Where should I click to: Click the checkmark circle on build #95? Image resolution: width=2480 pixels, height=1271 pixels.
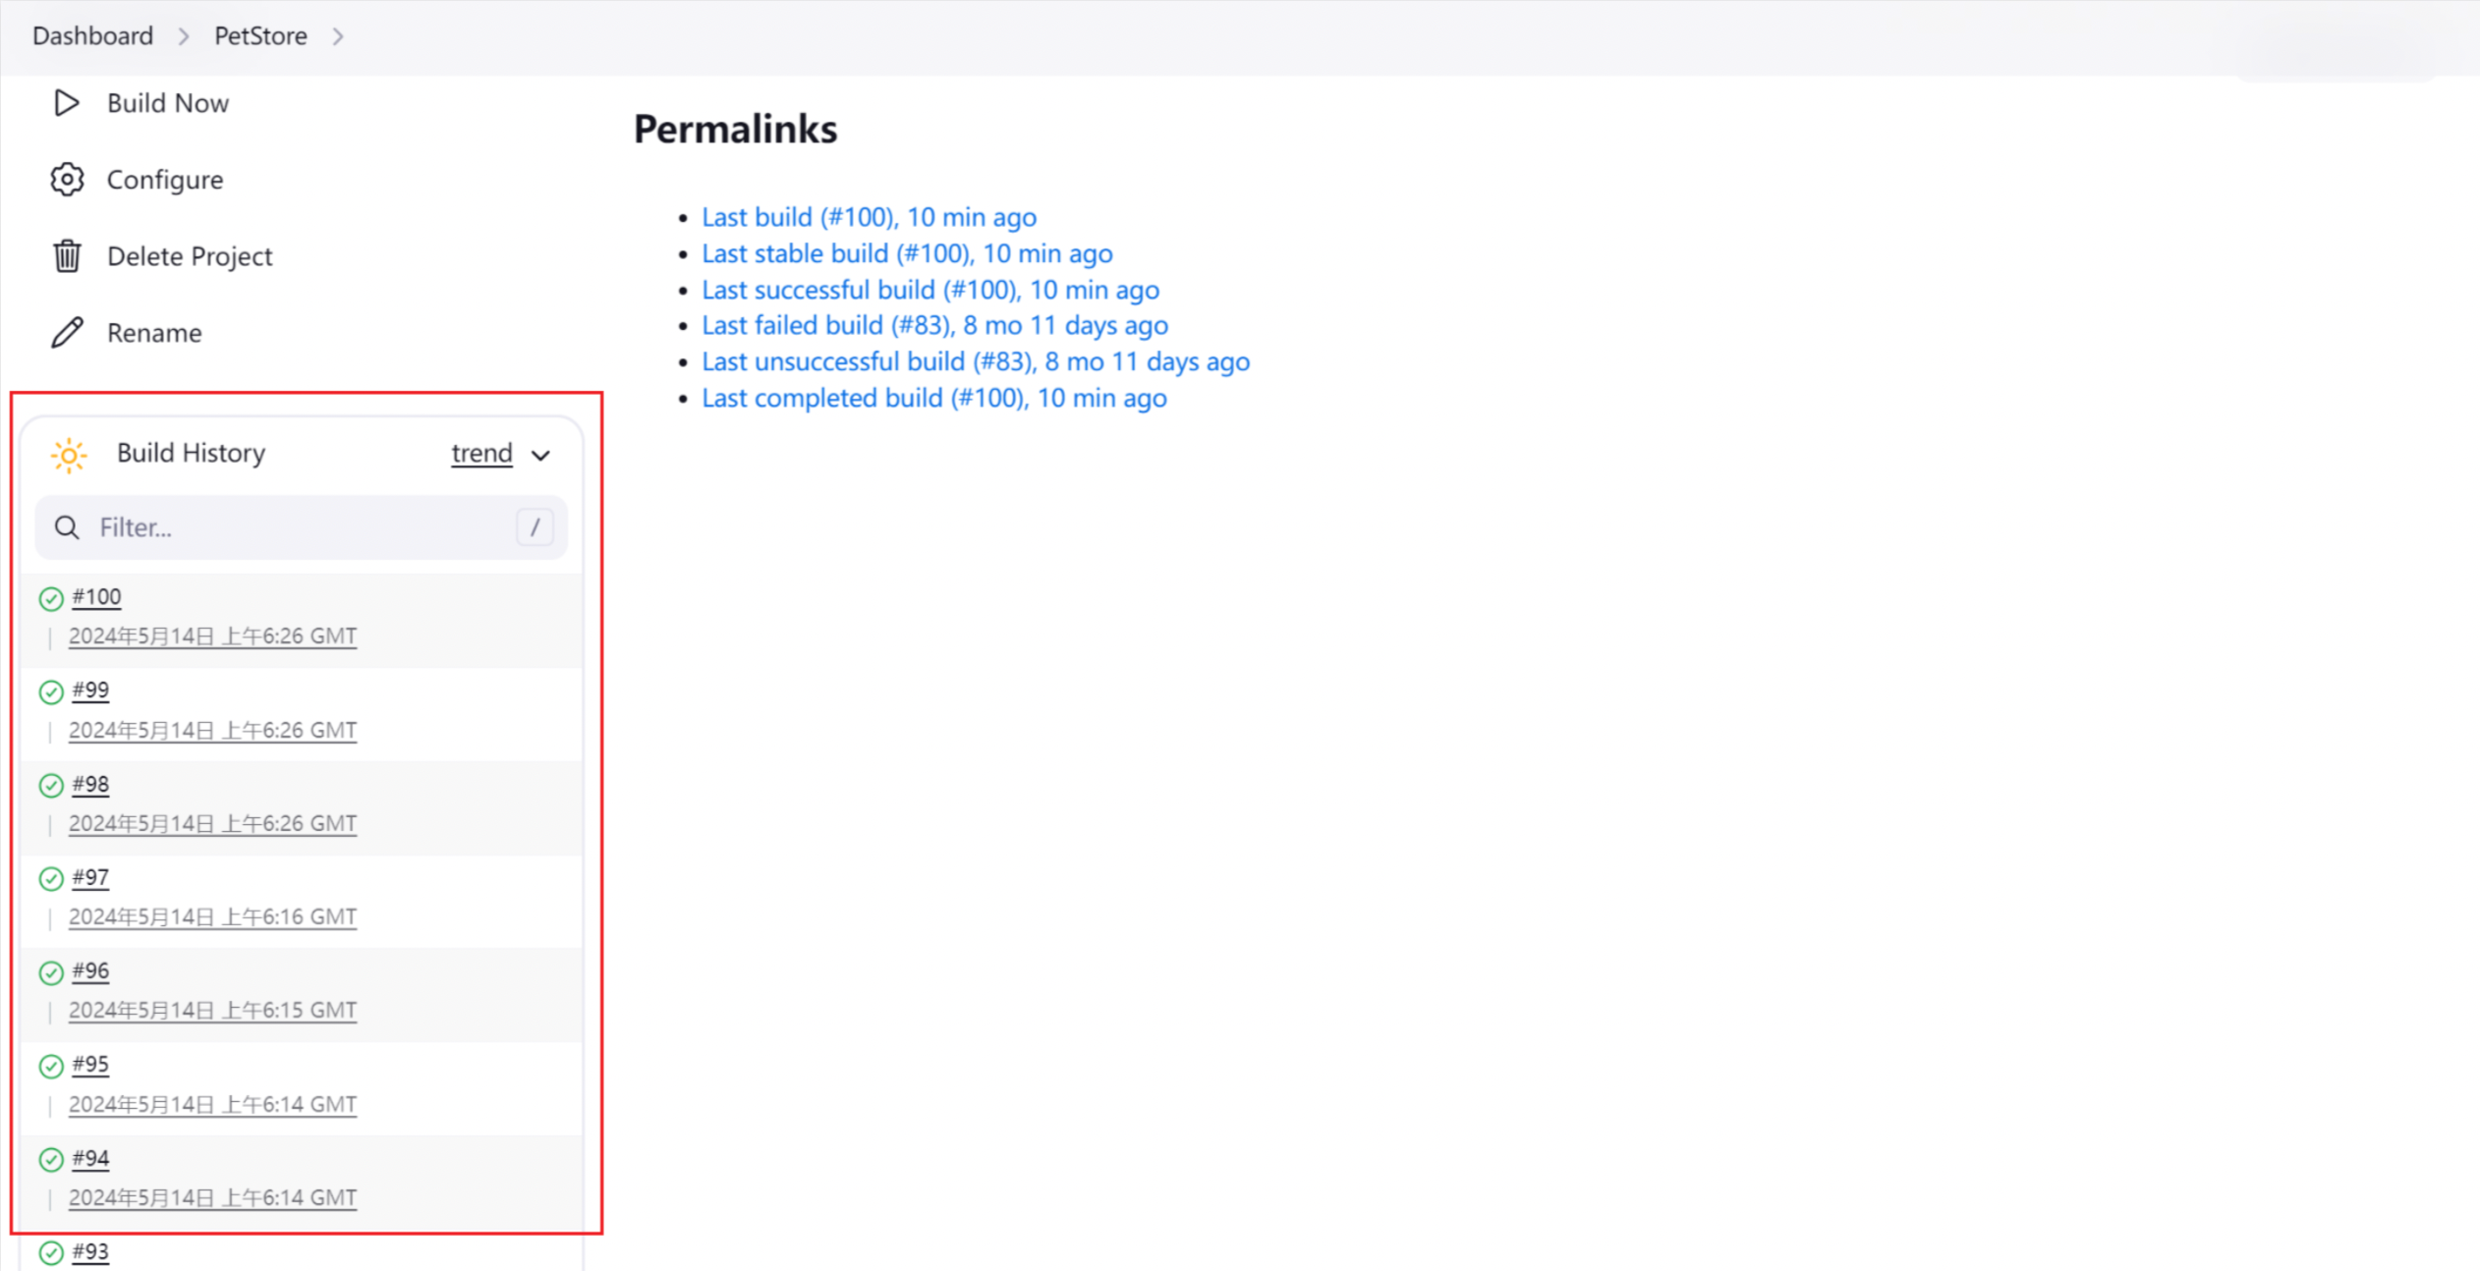(51, 1065)
